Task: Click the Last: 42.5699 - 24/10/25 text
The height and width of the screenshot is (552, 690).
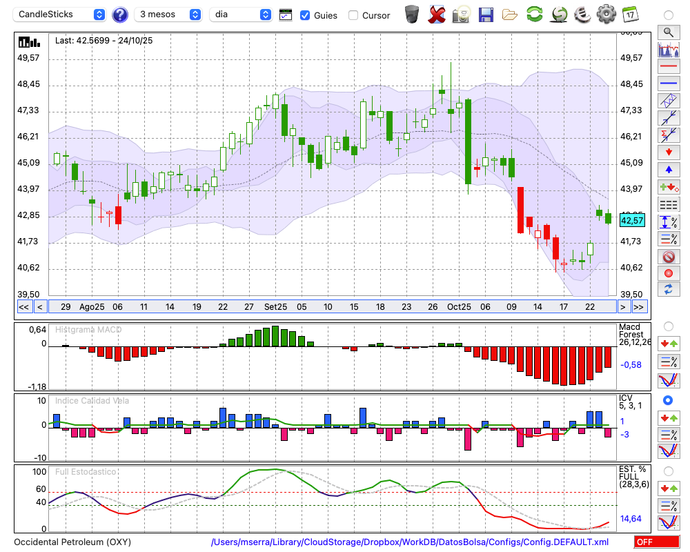Action: tap(104, 41)
